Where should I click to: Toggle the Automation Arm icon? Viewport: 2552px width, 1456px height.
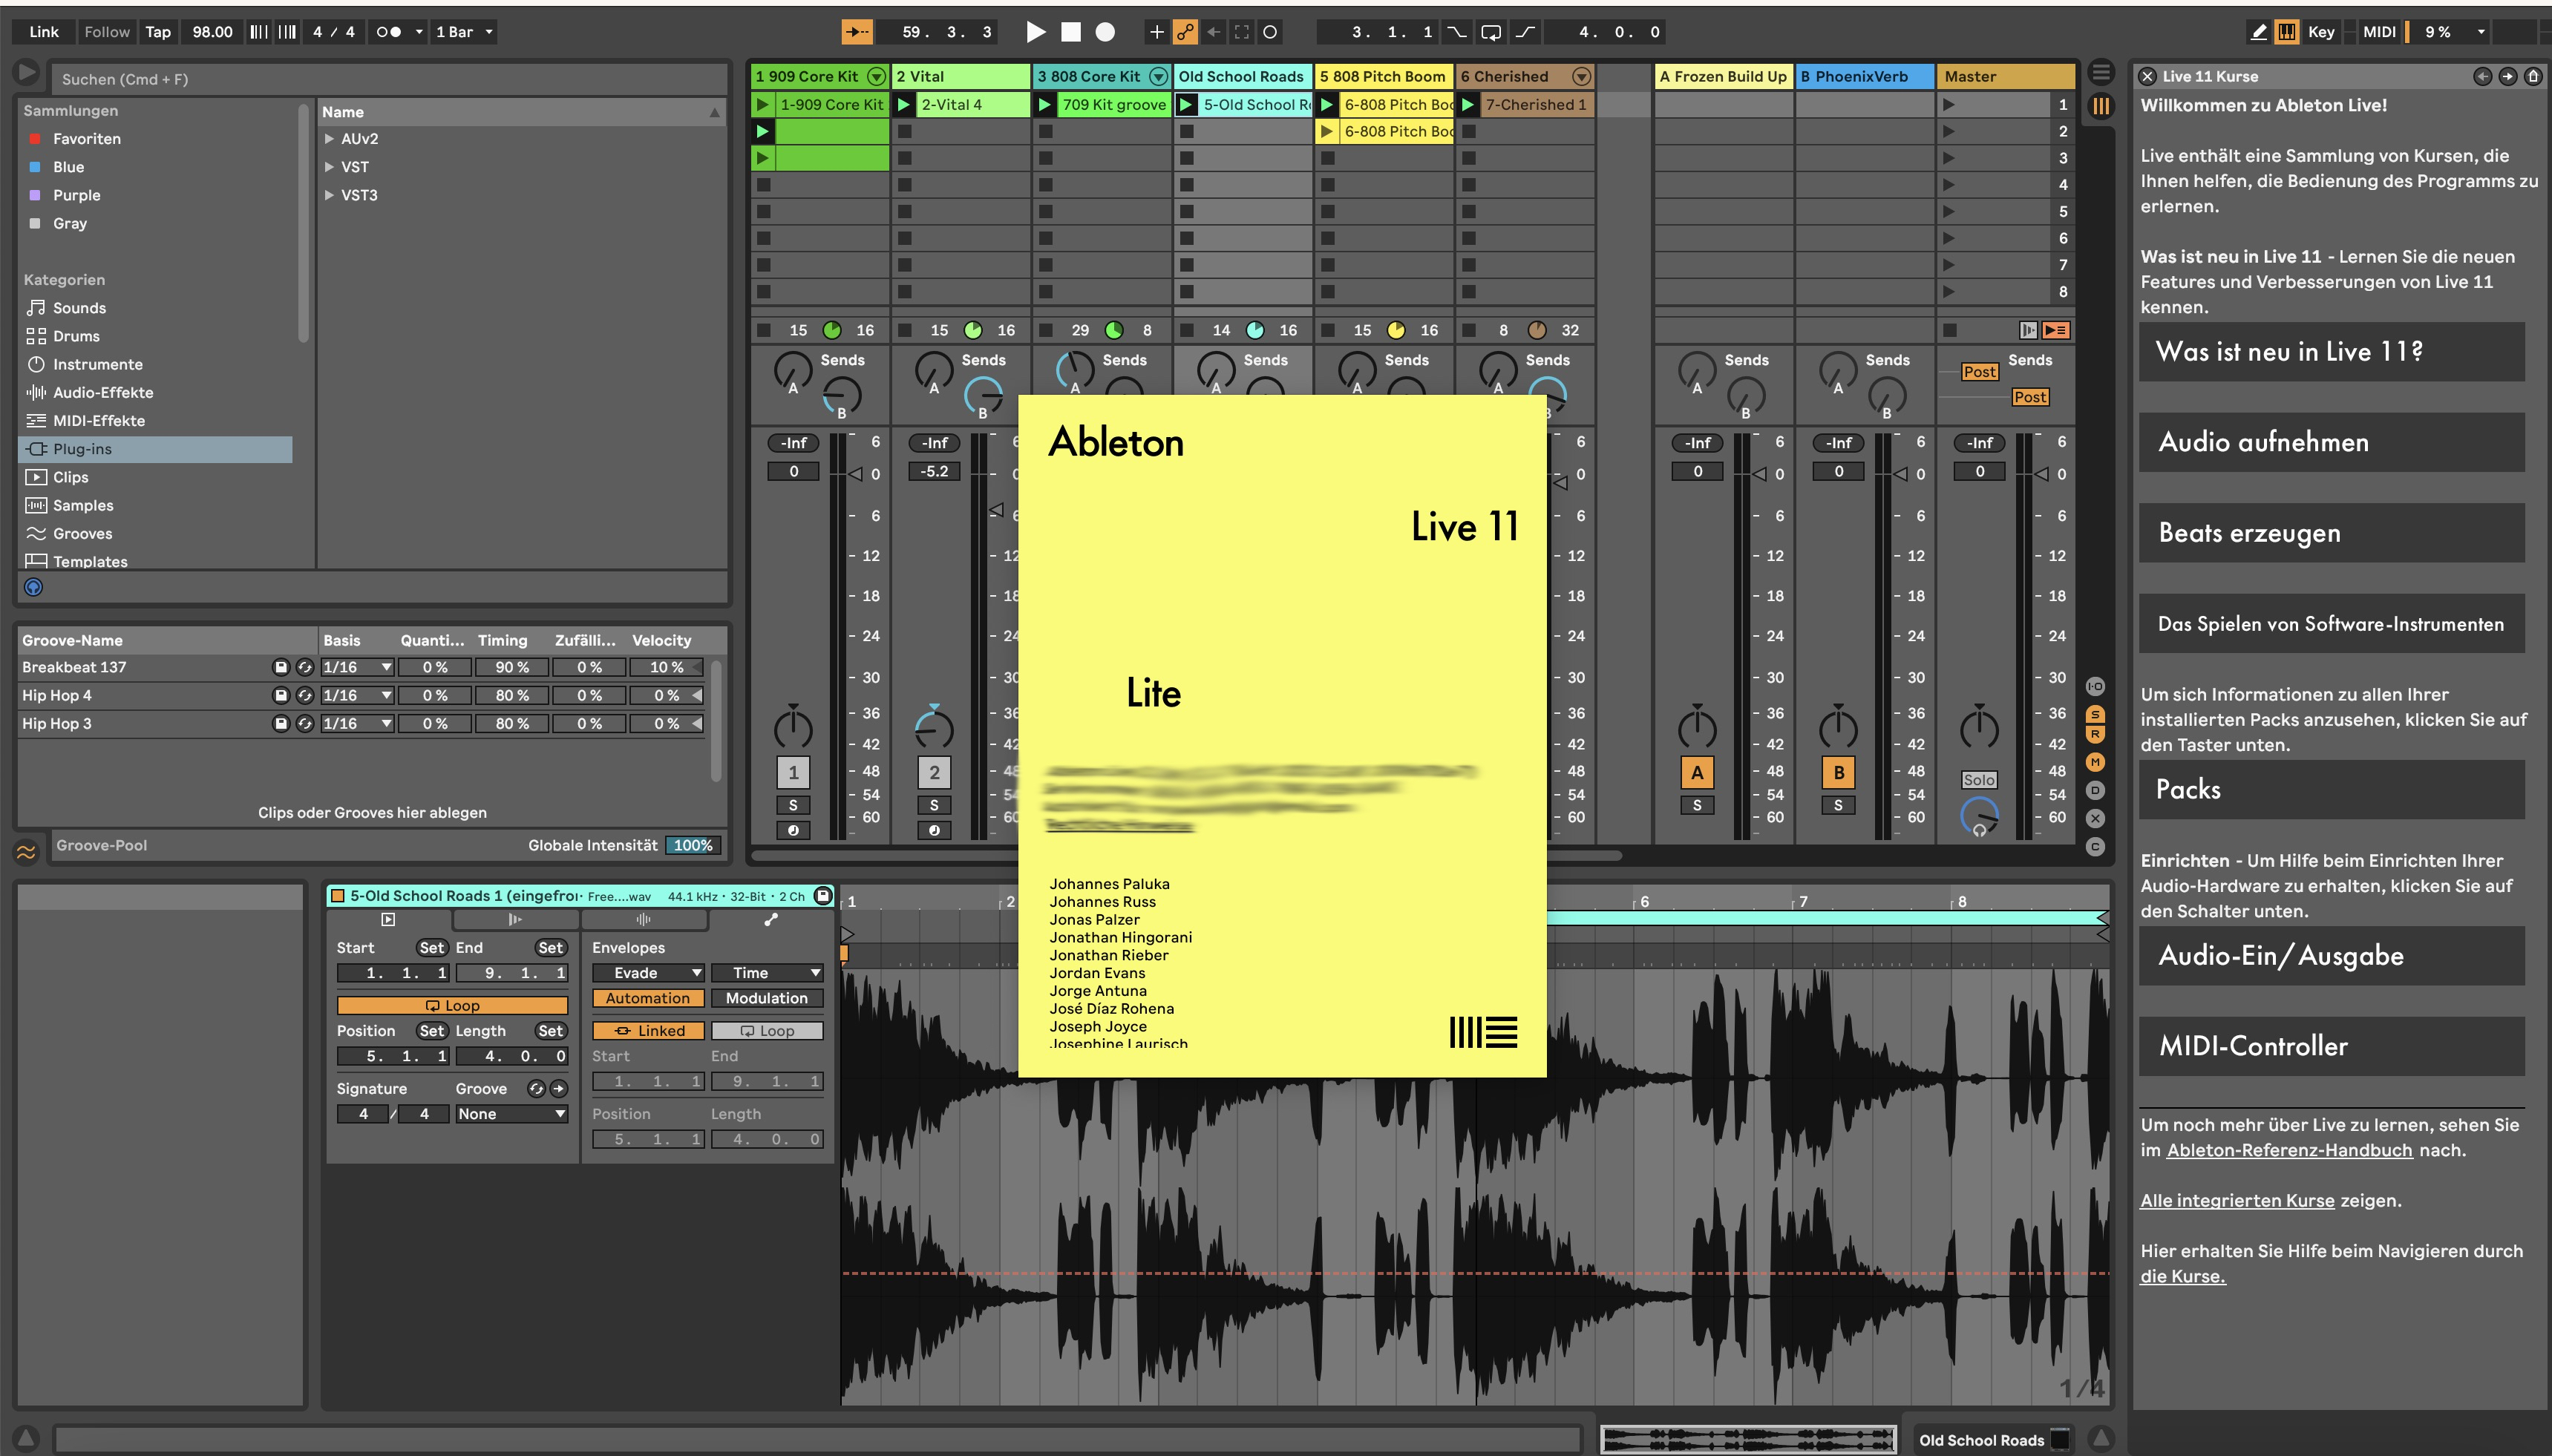(x=1185, y=32)
